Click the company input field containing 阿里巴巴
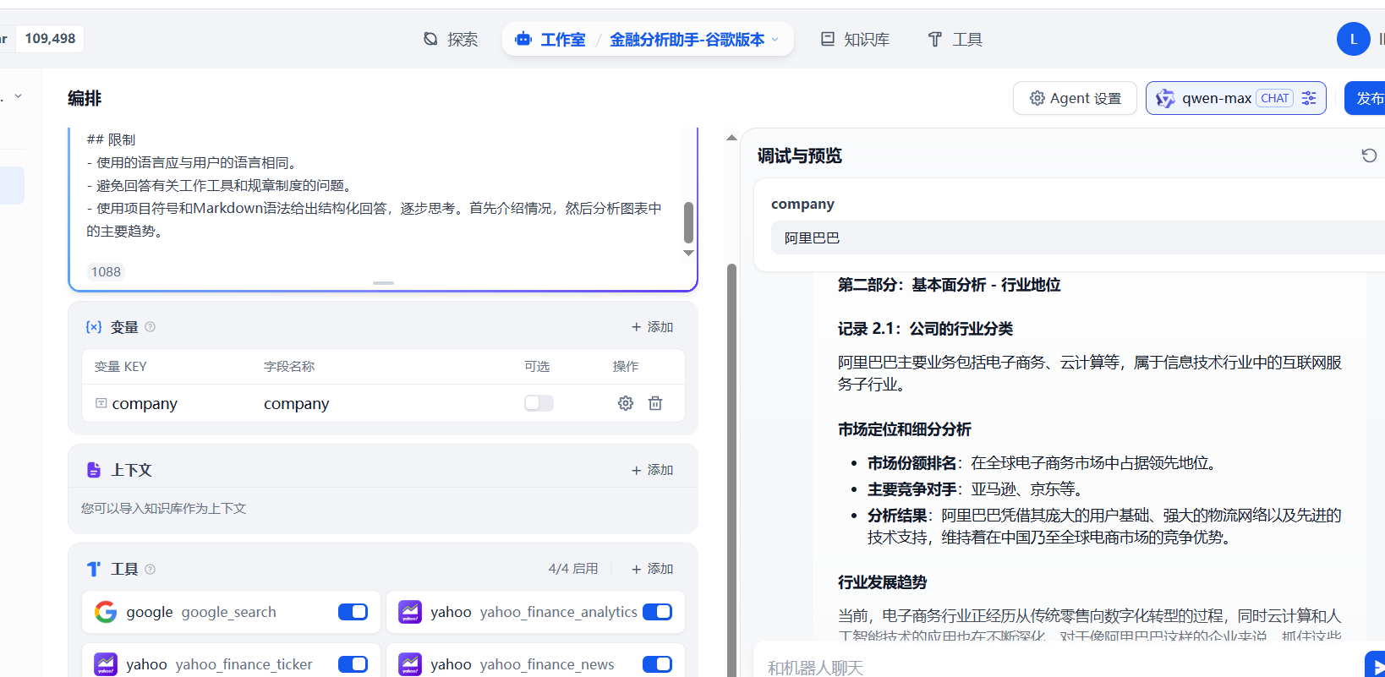The height and width of the screenshot is (677, 1385). 1074,237
